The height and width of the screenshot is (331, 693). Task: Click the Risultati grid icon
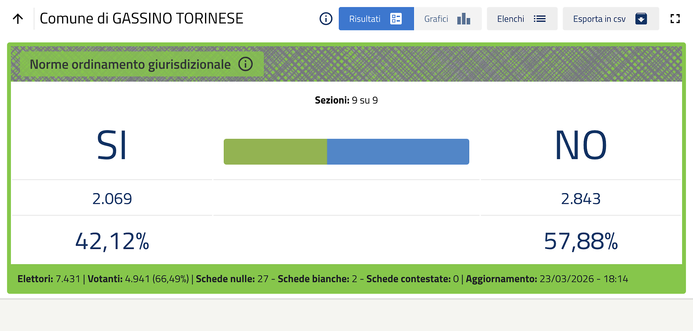(x=396, y=19)
